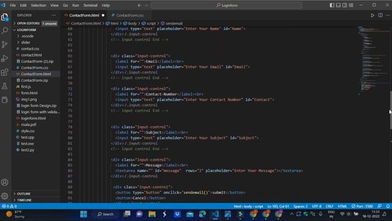
Task: Click UTF-8 encoding status
Action: tap(317, 206)
